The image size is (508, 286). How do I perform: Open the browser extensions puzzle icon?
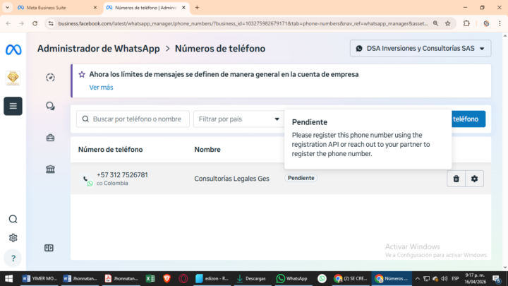pyautogui.click(x=466, y=23)
